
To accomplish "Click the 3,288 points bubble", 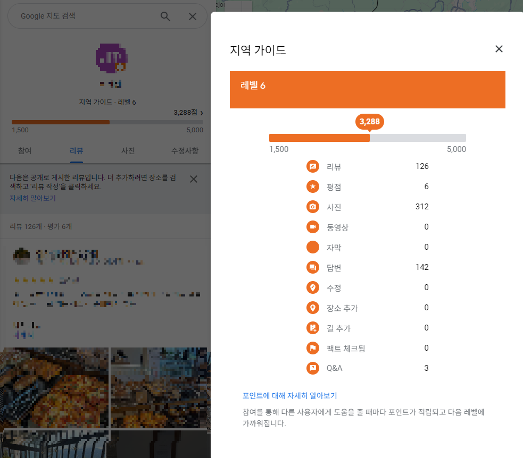I will [x=370, y=122].
